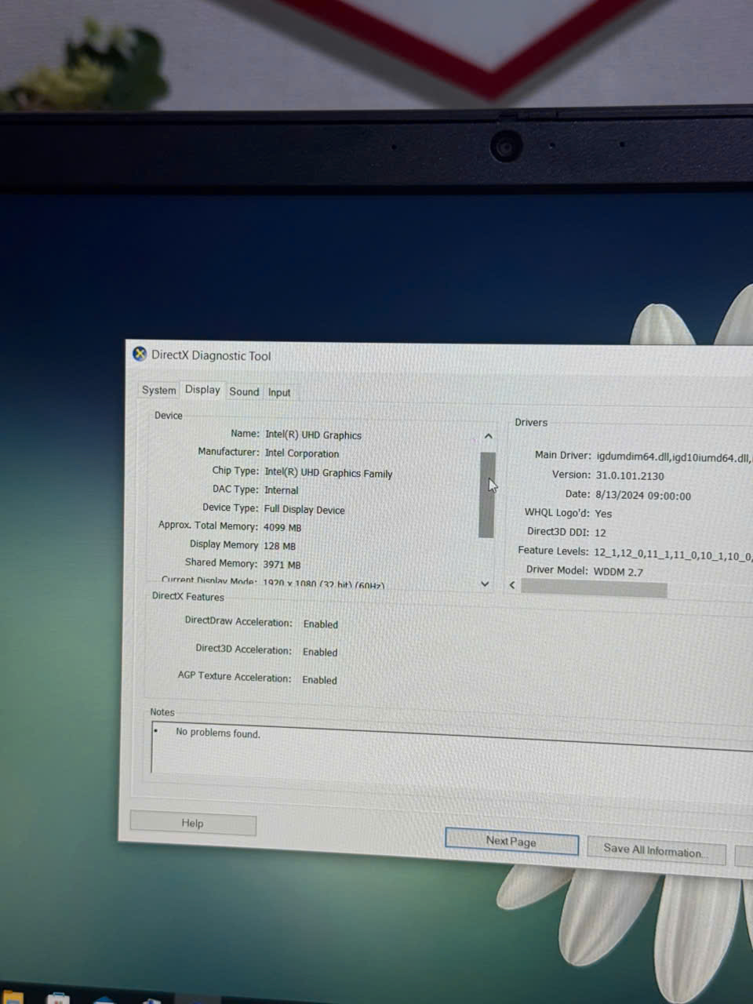Image resolution: width=753 pixels, height=1004 pixels.
Task: Click Device Type value 'Full Display Device'
Action: coord(304,509)
